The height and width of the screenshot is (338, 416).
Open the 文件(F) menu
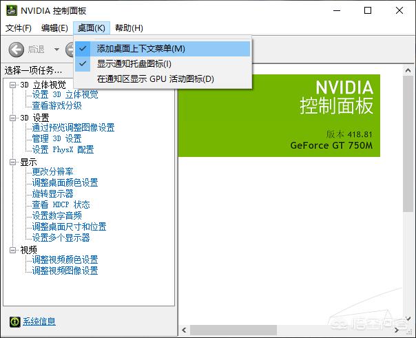[x=19, y=28]
